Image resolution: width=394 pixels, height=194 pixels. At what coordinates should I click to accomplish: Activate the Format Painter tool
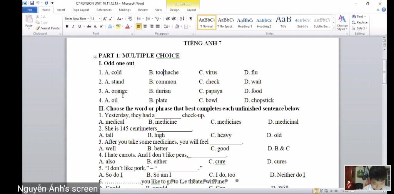coord(48,28)
